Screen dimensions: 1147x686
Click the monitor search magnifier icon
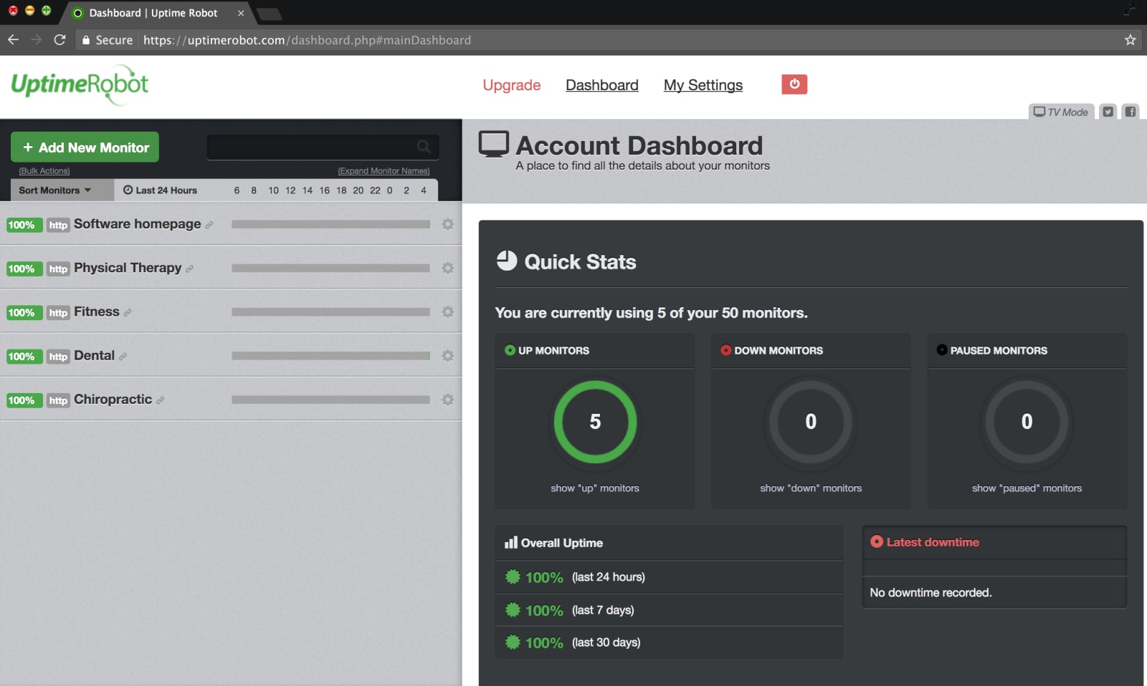click(x=424, y=147)
